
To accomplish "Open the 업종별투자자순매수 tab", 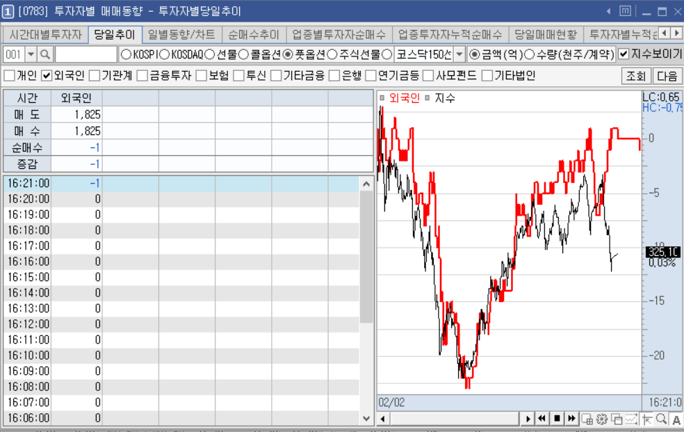I will [x=339, y=35].
